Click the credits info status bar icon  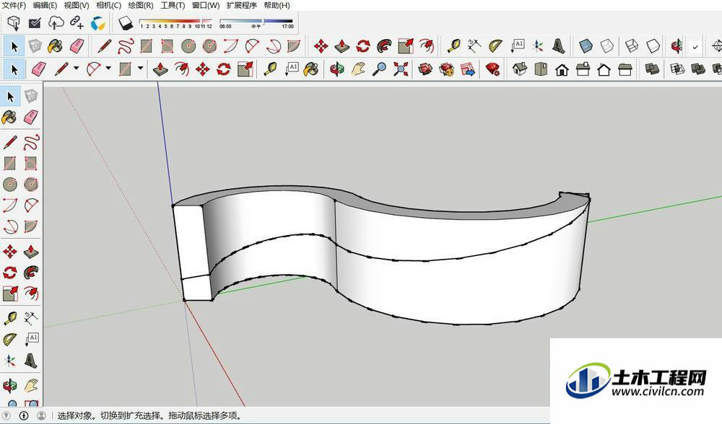pos(24,416)
